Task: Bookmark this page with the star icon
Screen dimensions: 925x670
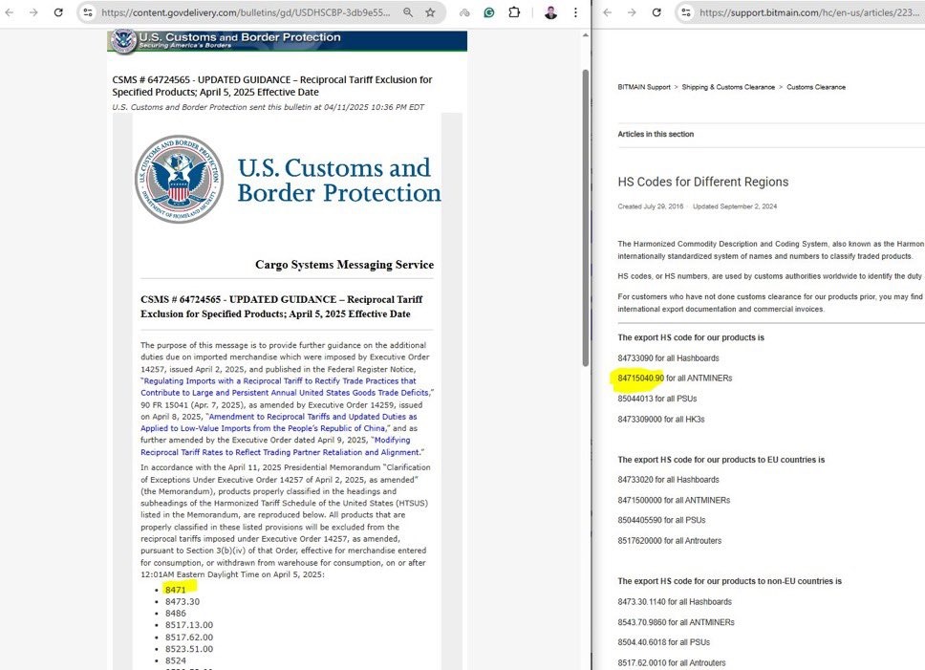Action: coord(431,12)
